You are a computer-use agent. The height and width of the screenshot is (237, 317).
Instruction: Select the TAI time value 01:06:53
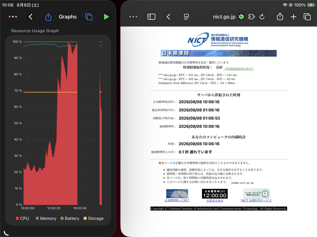199,118
